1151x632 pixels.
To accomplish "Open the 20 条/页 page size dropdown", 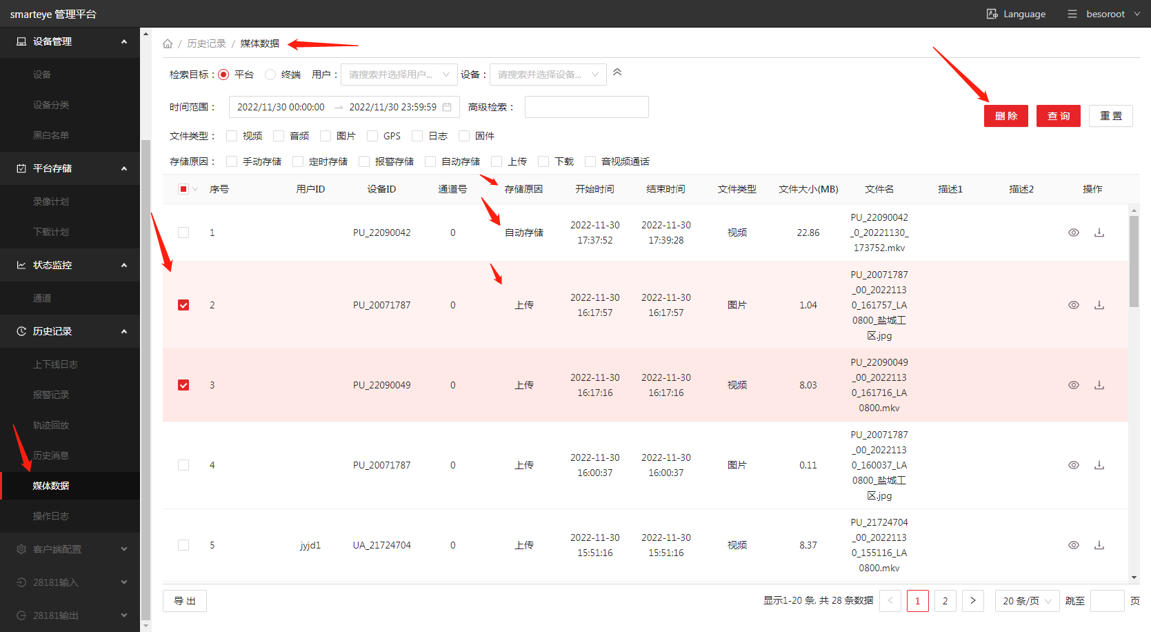I will point(1028,601).
